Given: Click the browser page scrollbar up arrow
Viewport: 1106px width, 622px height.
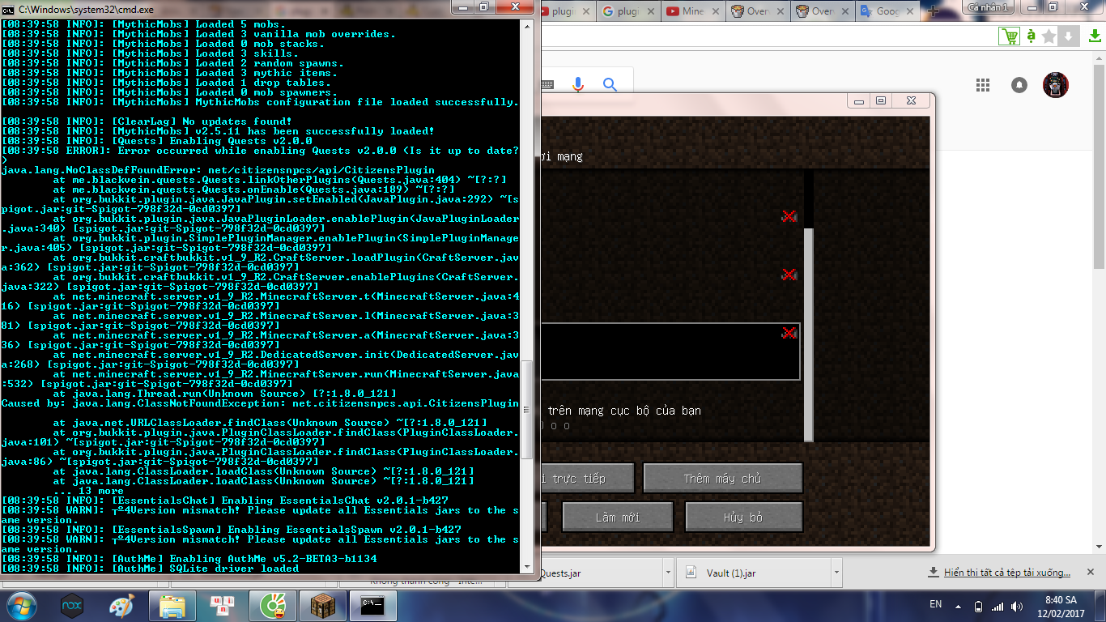Looking at the screenshot, I should 1099,59.
